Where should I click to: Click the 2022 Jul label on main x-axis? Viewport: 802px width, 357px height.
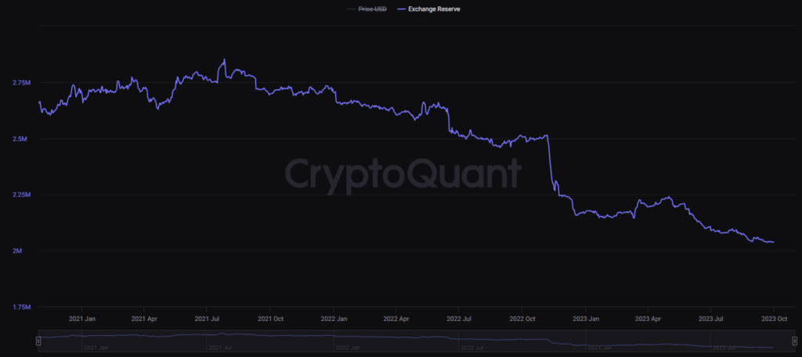pos(458,318)
